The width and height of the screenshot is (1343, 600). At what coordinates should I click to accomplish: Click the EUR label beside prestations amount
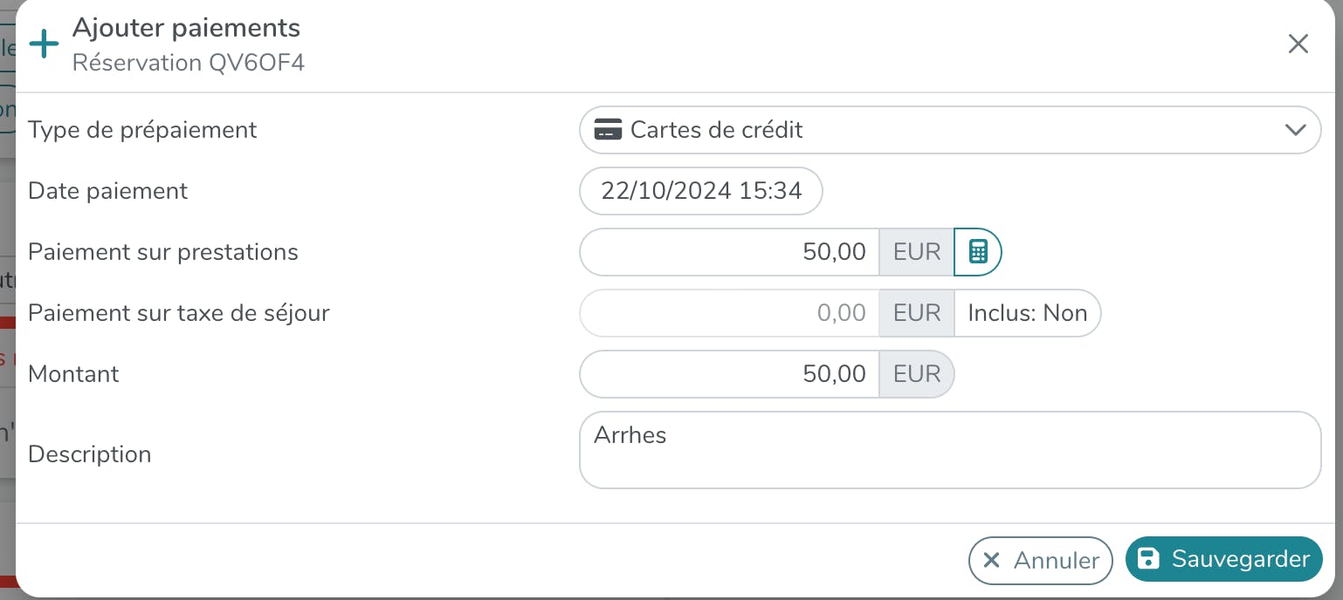pyautogui.click(x=917, y=252)
